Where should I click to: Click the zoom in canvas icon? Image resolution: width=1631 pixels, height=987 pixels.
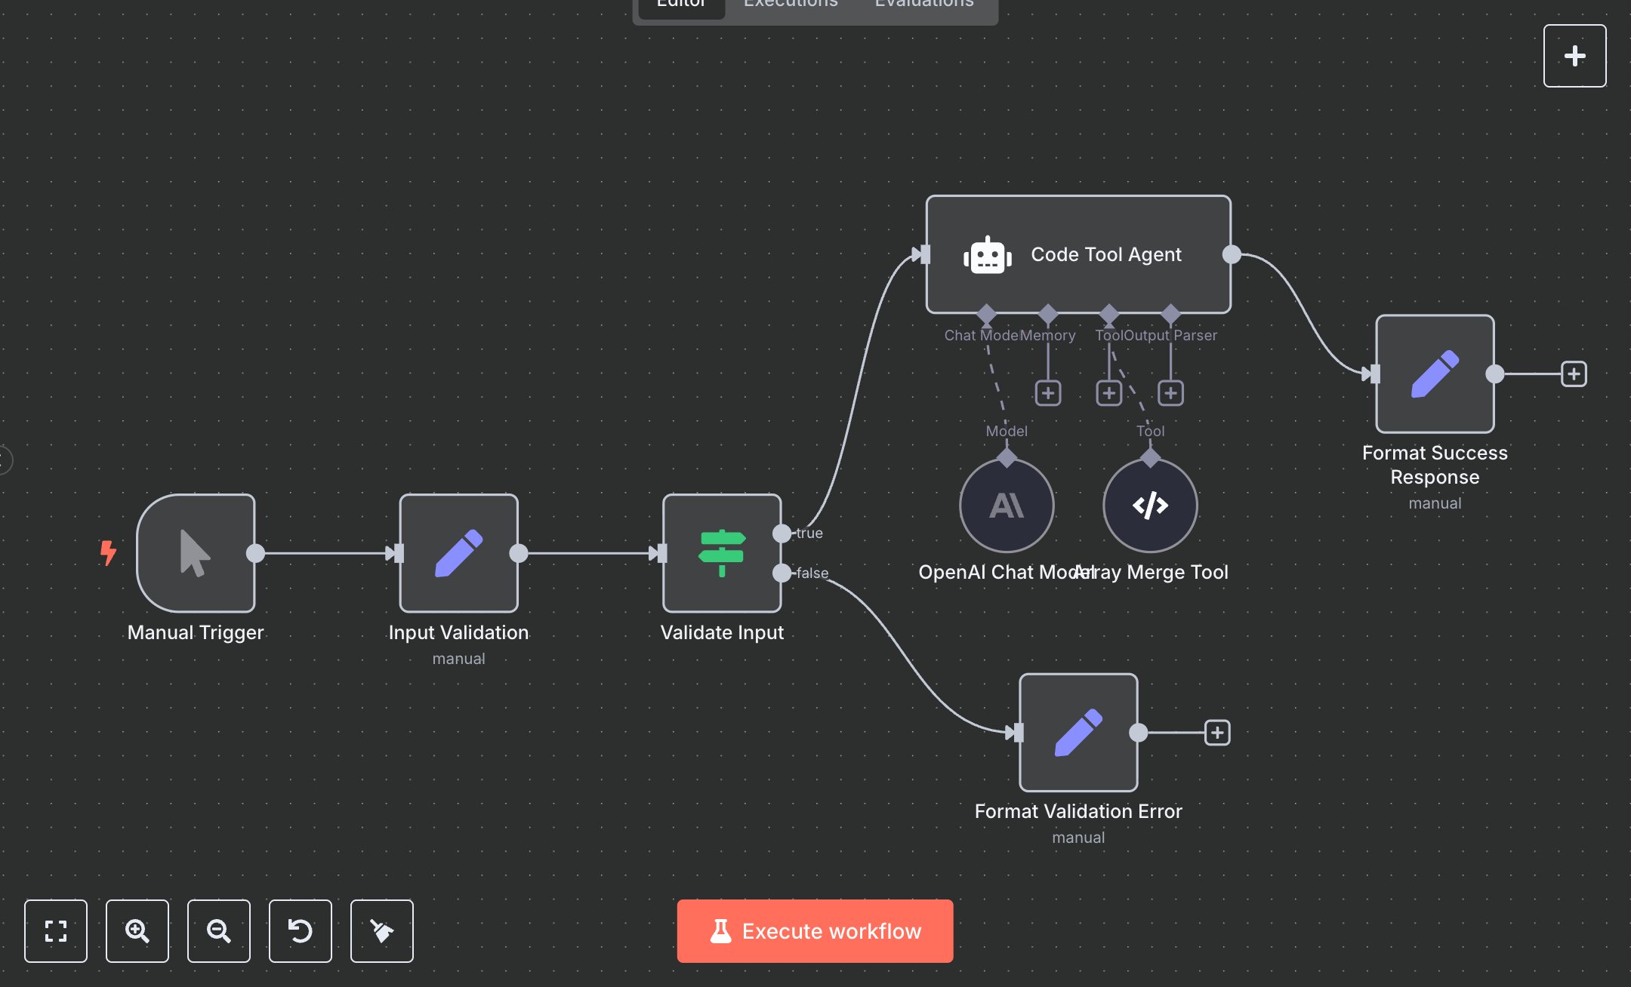coord(137,931)
